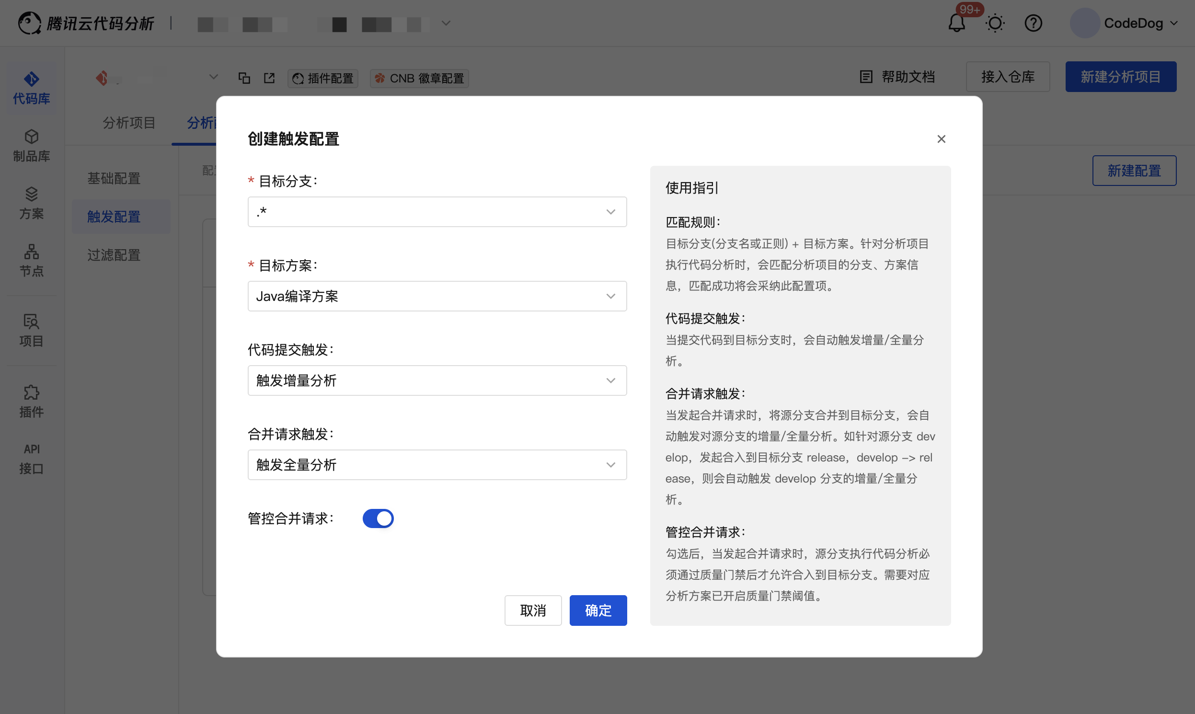1195x714 pixels.
Task: Close the 创建触发配置 dialog
Action: pyautogui.click(x=941, y=139)
